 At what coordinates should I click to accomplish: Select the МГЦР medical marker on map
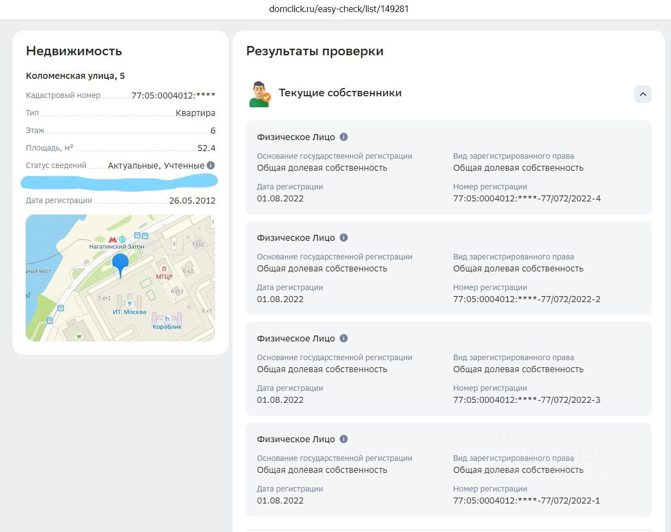[164, 269]
